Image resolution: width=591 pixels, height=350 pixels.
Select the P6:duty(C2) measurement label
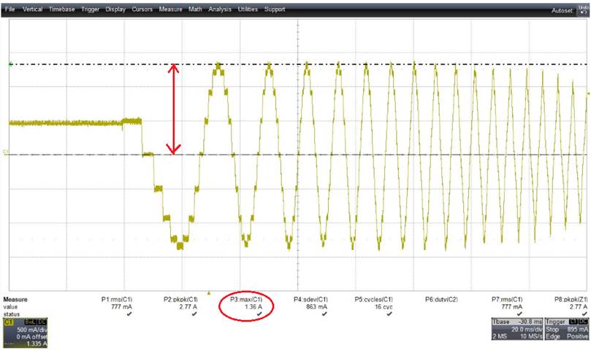pos(441,300)
